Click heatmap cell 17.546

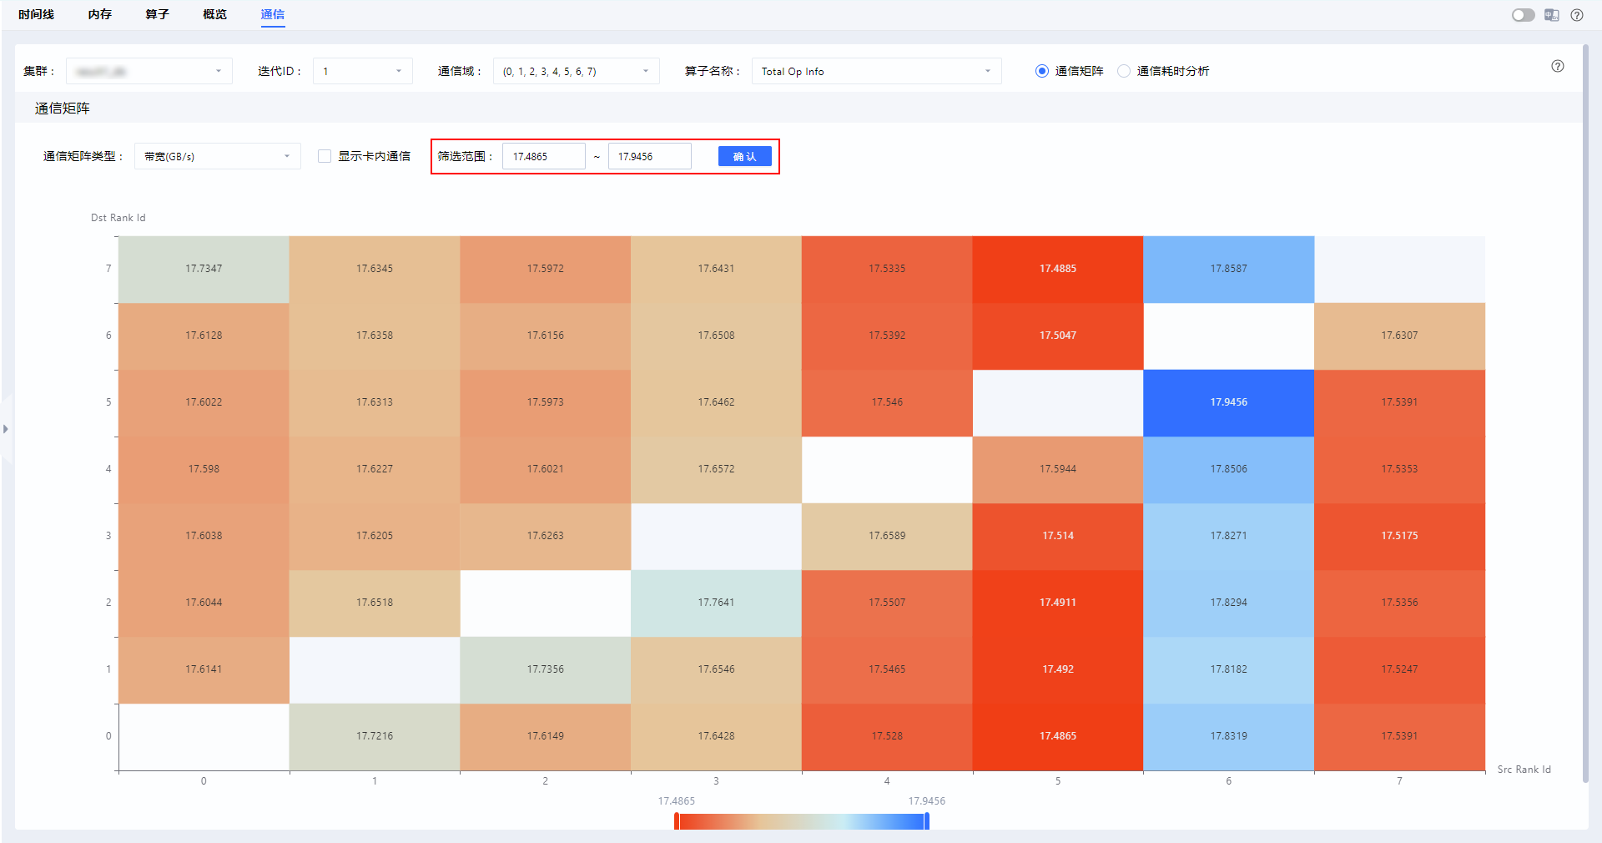[887, 402]
